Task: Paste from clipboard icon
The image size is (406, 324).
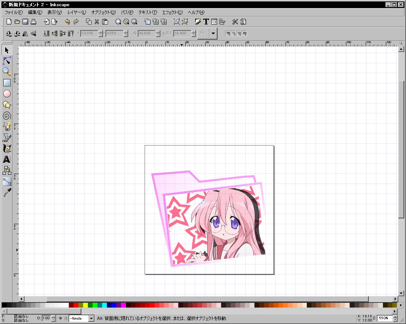Action: click(105, 22)
